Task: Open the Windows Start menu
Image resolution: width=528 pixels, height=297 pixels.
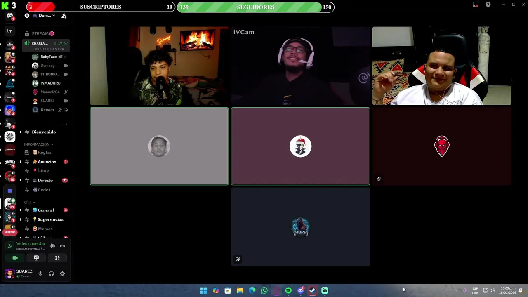Action: click(203, 290)
